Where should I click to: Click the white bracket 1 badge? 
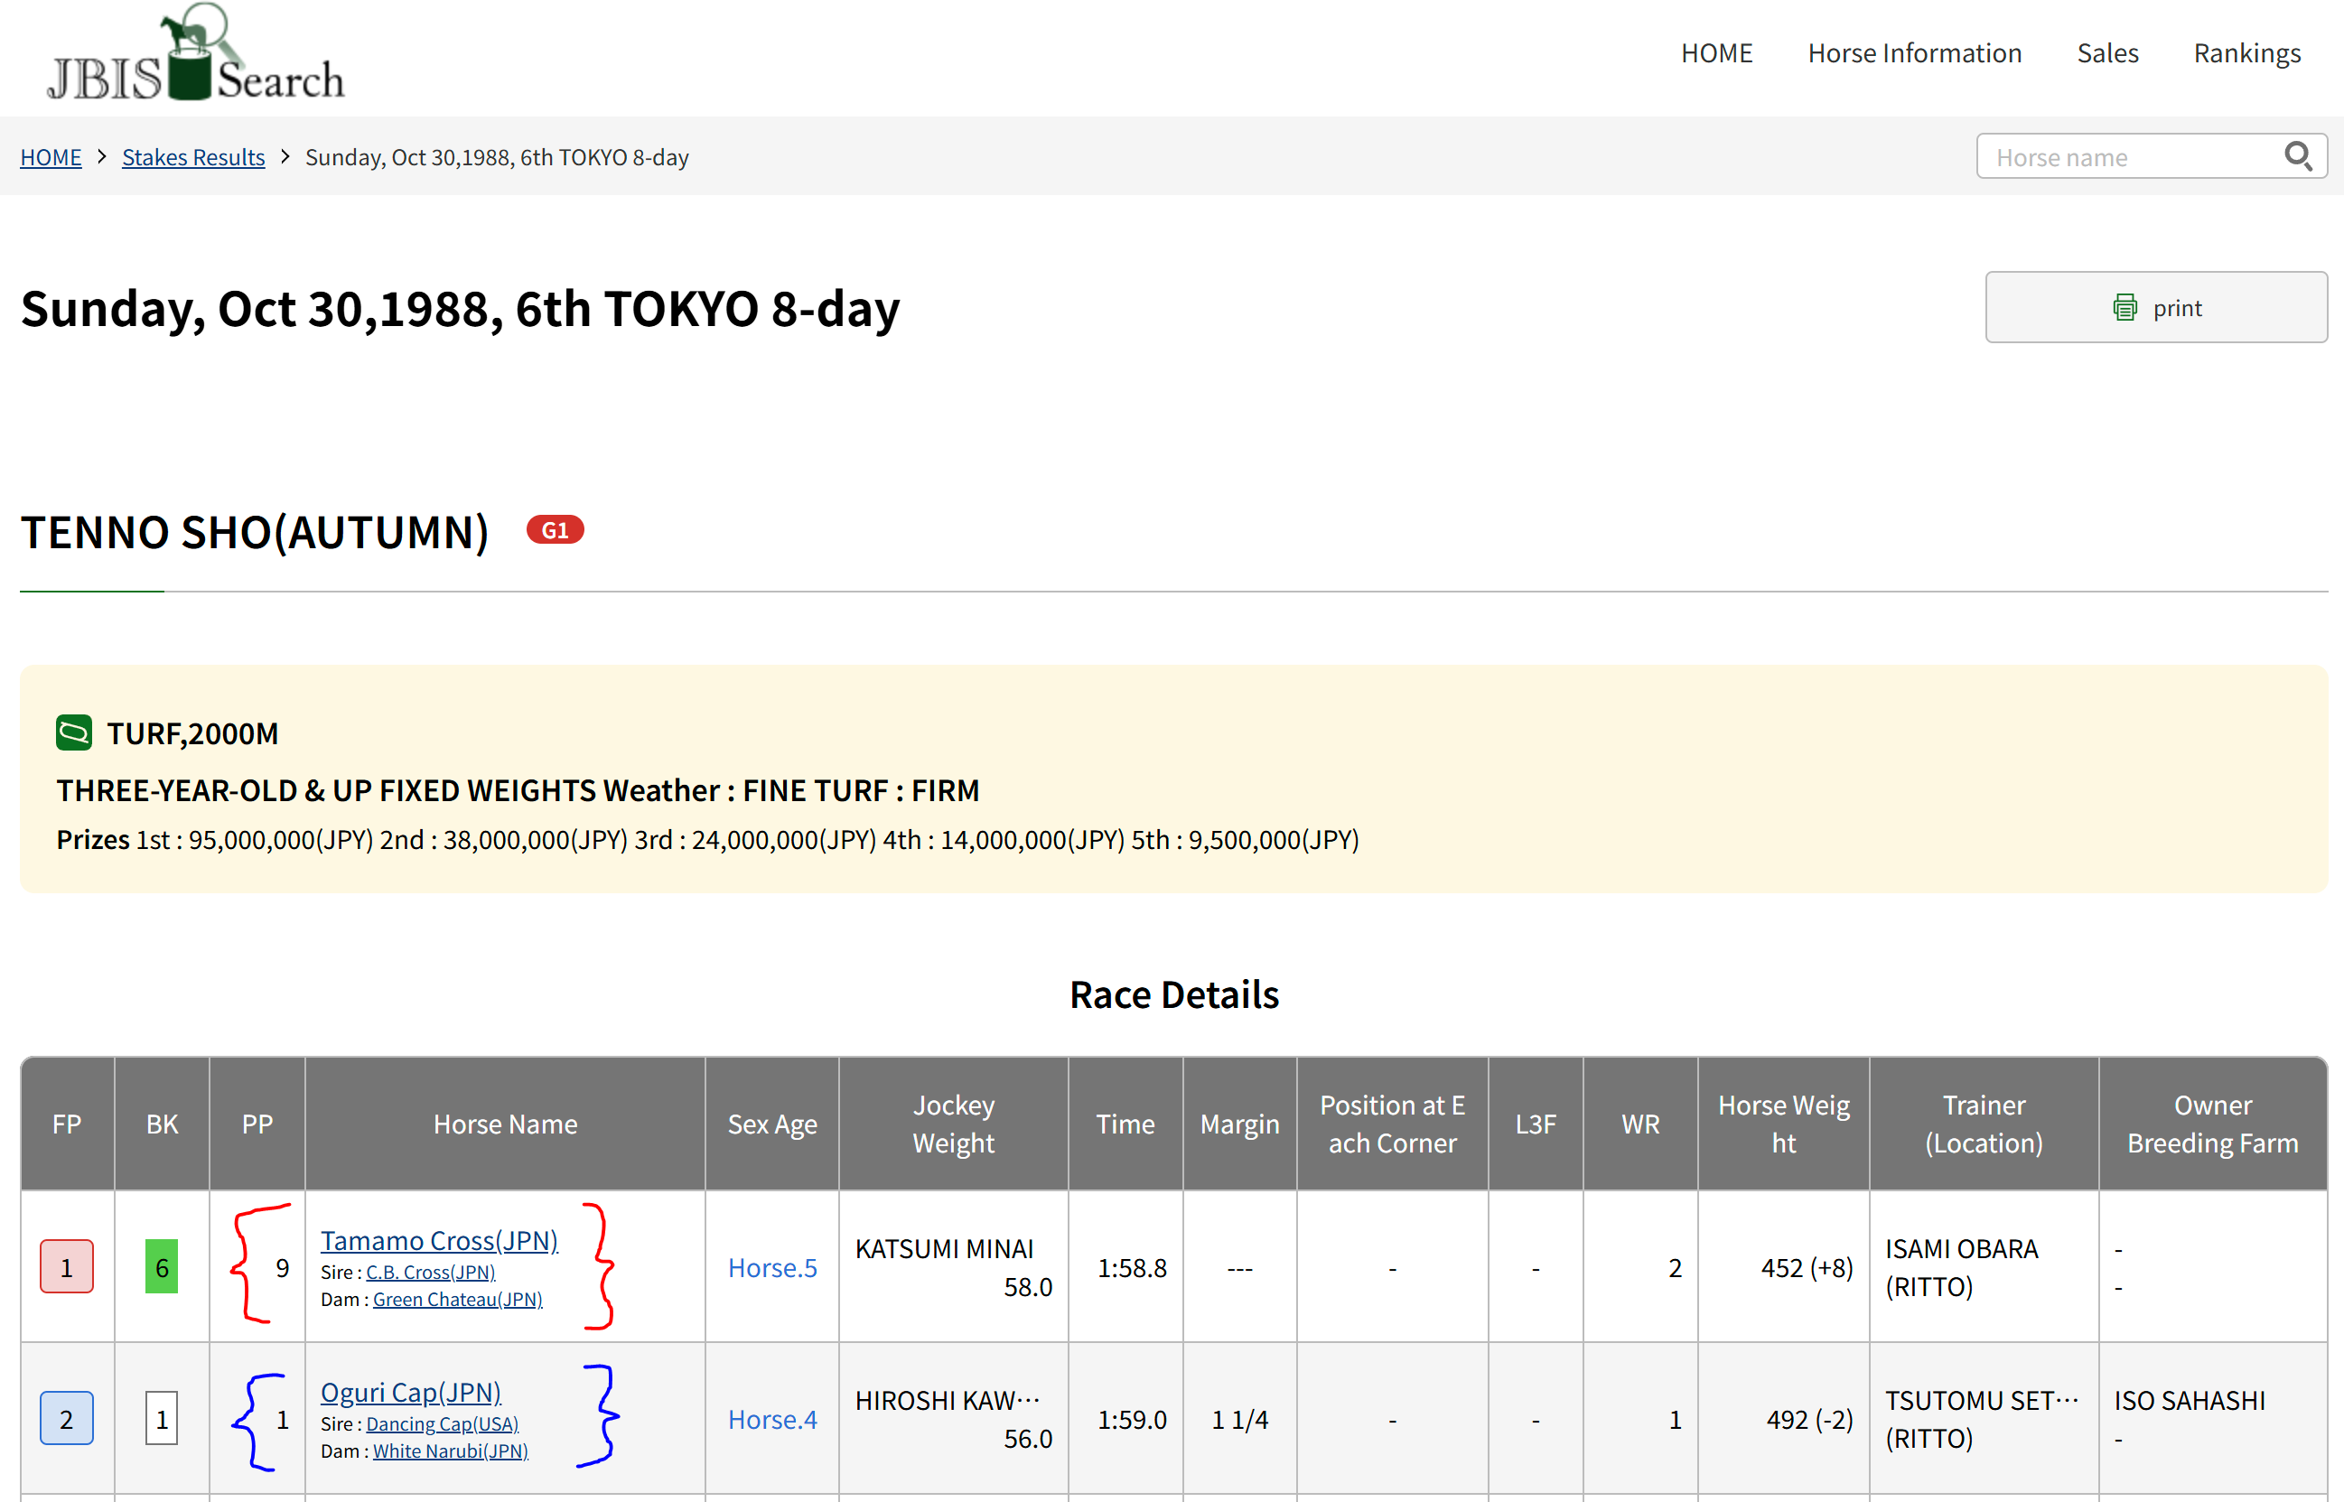tap(161, 1418)
